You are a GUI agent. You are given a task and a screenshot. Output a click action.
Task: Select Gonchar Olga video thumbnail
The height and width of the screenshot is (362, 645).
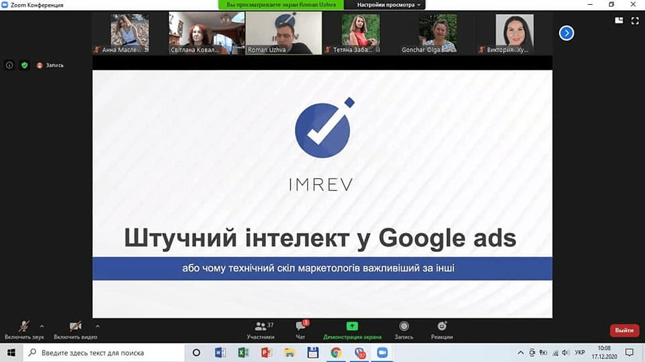pyautogui.click(x=437, y=34)
